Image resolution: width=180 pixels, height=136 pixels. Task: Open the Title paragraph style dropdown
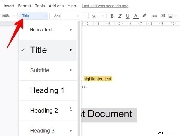pyautogui.click(x=34, y=16)
